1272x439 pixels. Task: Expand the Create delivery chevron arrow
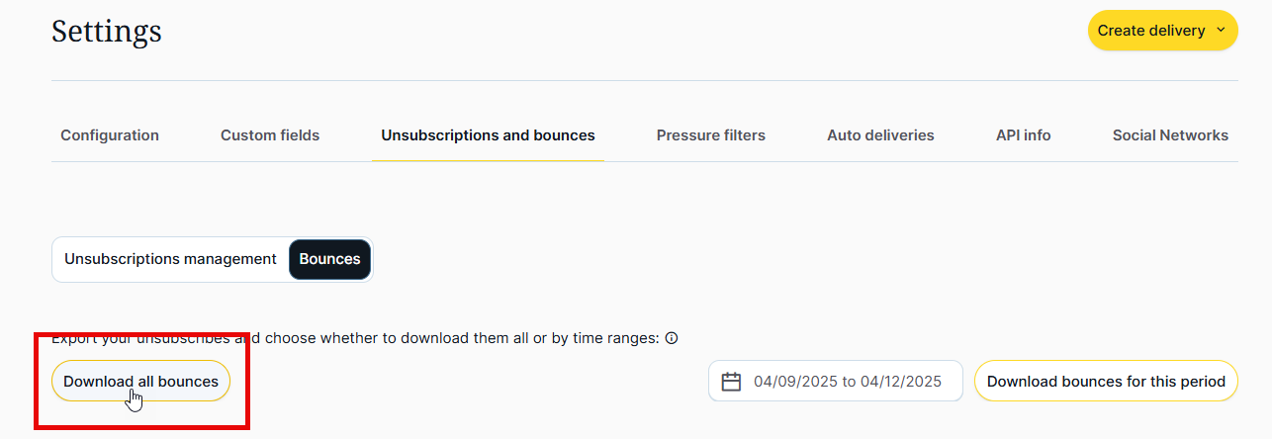pyautogui.click(x=1221, y=31)
